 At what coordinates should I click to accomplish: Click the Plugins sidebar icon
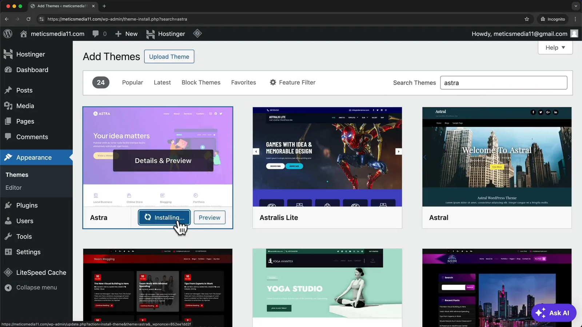click(x=8, y=205)
